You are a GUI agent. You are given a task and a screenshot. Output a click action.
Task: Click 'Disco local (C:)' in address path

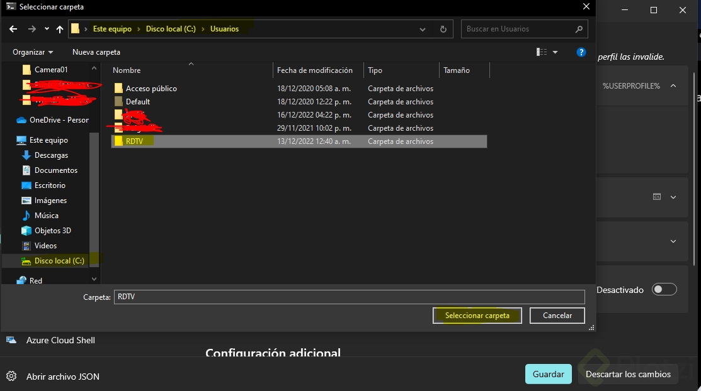[x=171, y=28]
